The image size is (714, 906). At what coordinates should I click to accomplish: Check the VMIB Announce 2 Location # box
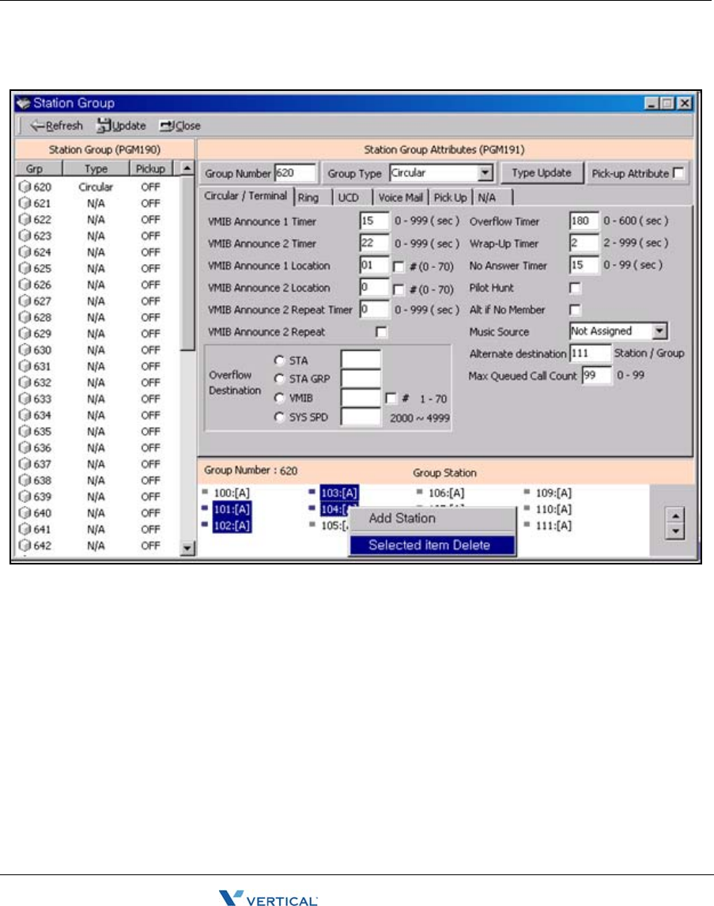pyautogui.click(x=398, y=289)
